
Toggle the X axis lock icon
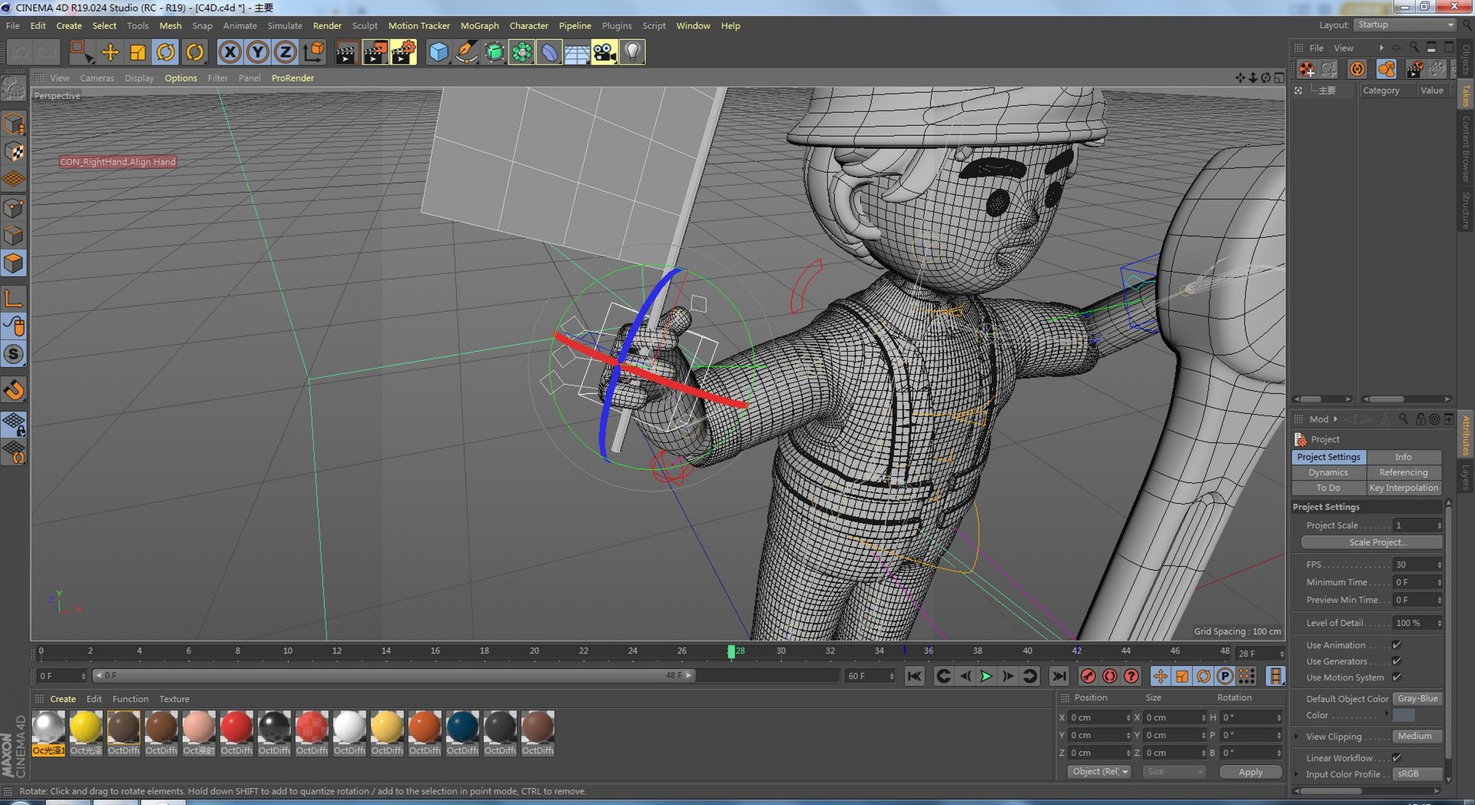pos(230,52)
